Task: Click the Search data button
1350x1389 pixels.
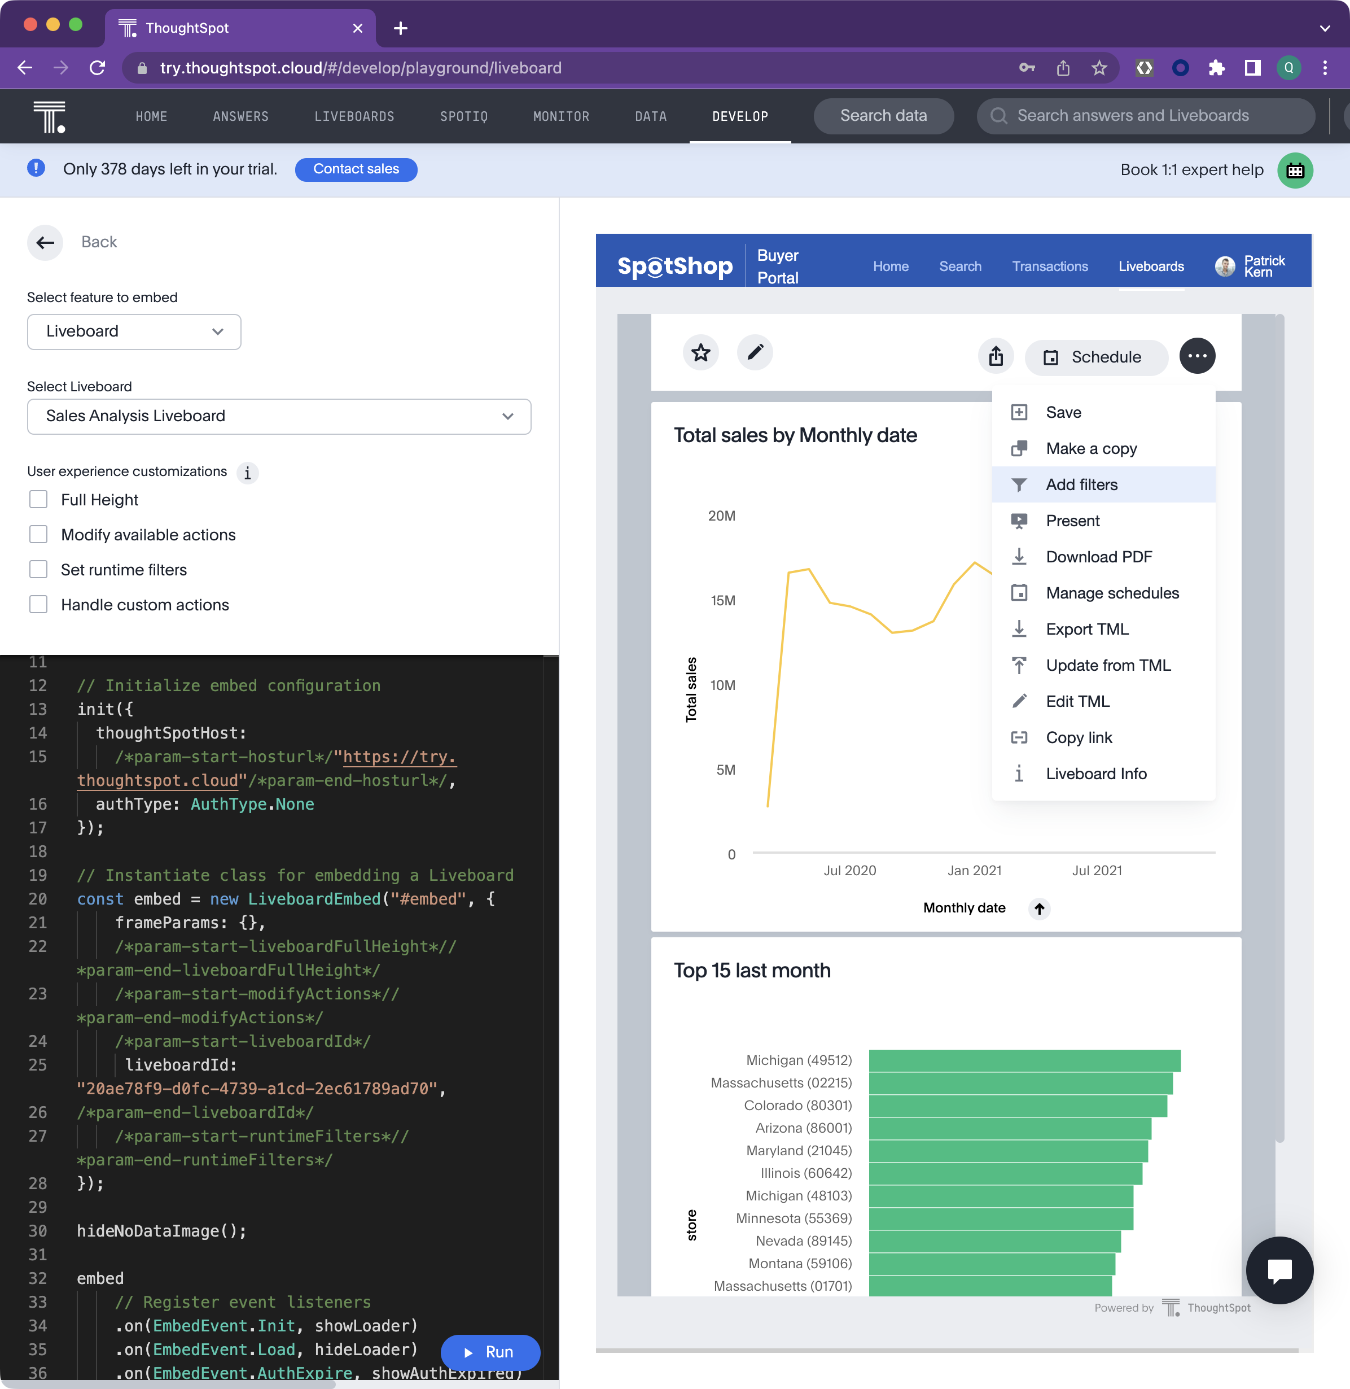Action: click(883, 116)
